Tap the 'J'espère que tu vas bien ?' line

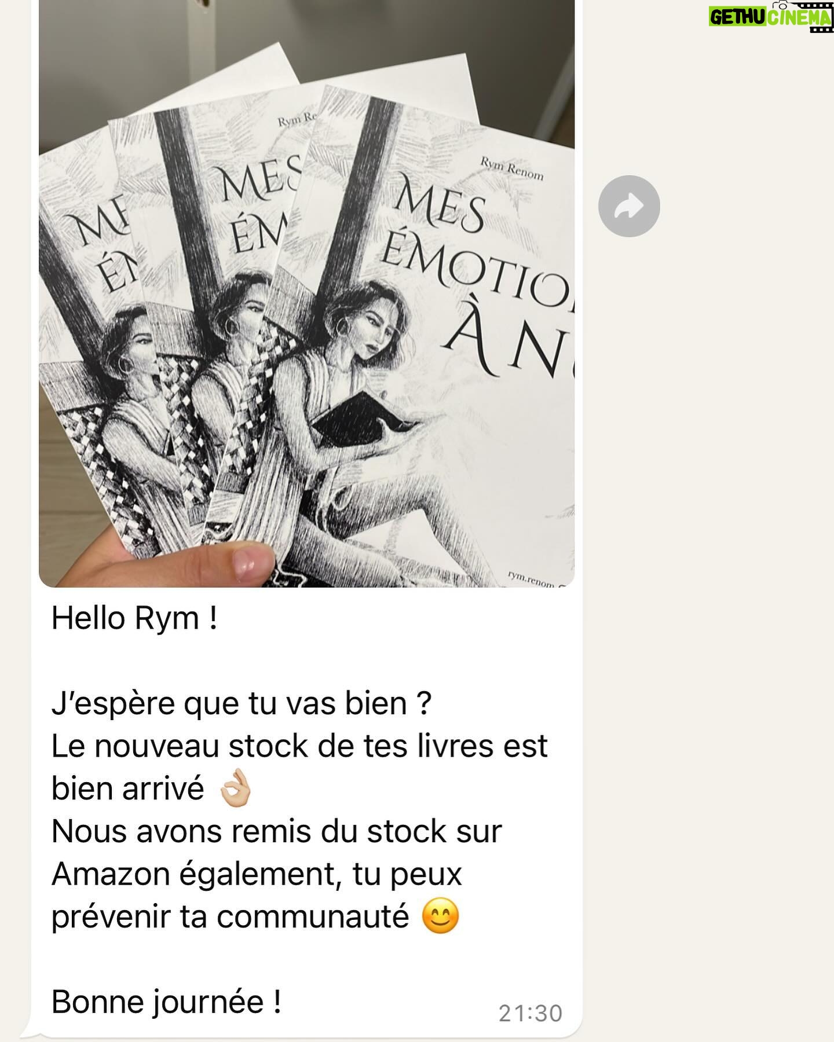click(x=242, y=704)
